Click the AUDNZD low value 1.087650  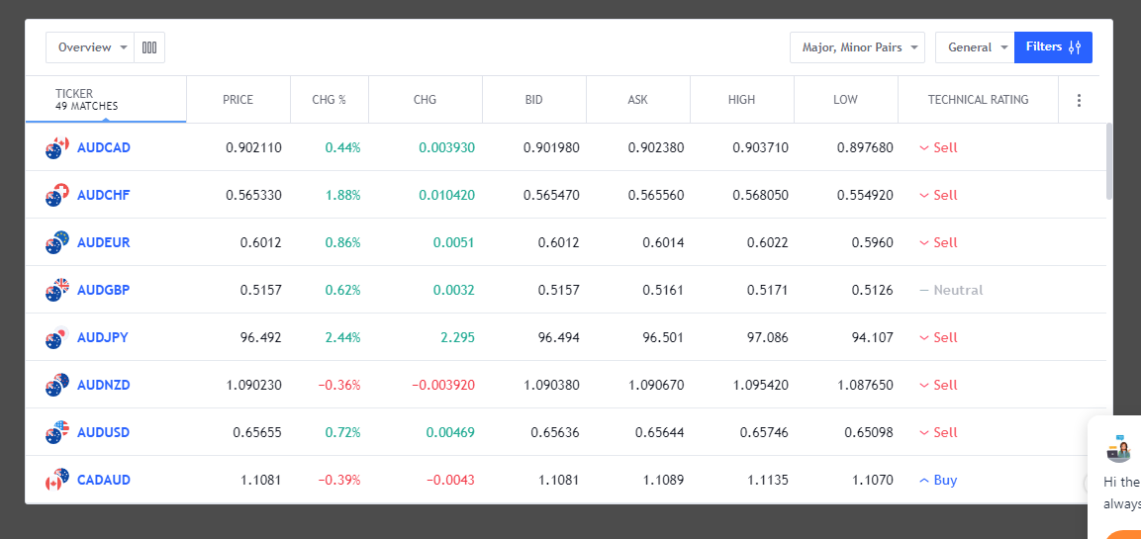pyautogui.click(x=865, y=385)
